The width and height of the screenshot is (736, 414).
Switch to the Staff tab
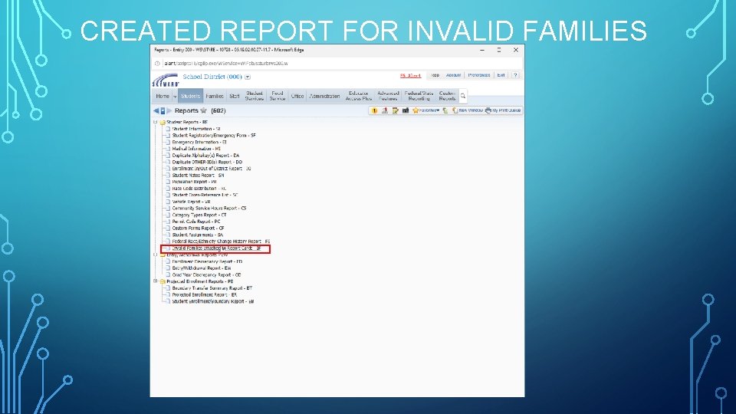coord(235,96)
